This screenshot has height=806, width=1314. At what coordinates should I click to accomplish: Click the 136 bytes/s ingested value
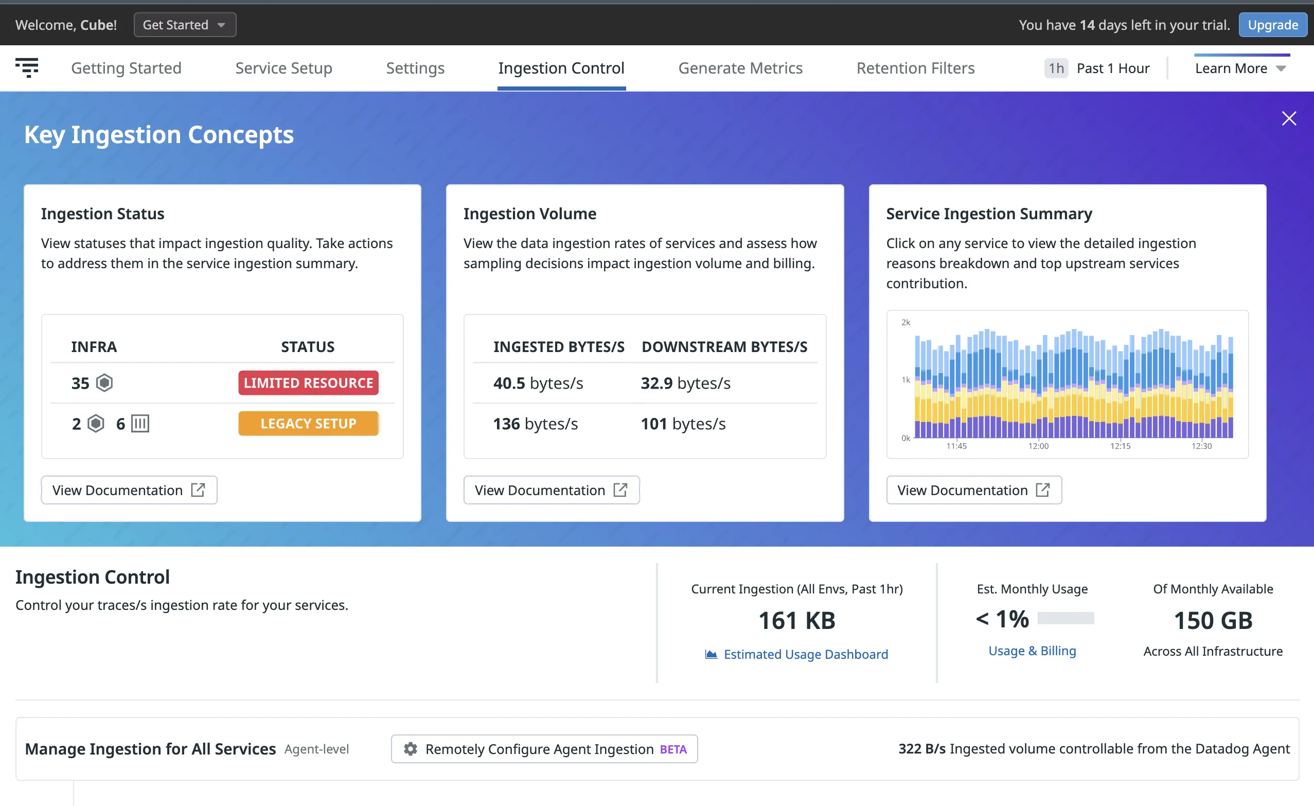point(535,424)
